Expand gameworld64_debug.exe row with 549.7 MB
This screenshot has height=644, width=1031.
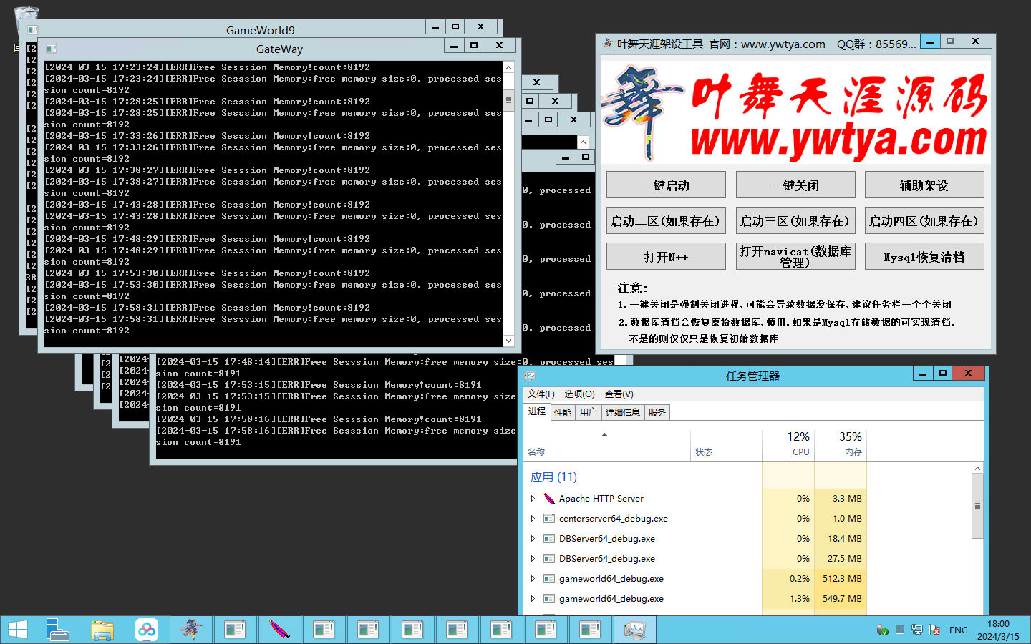pyautogui.click(x=533, y=599)
